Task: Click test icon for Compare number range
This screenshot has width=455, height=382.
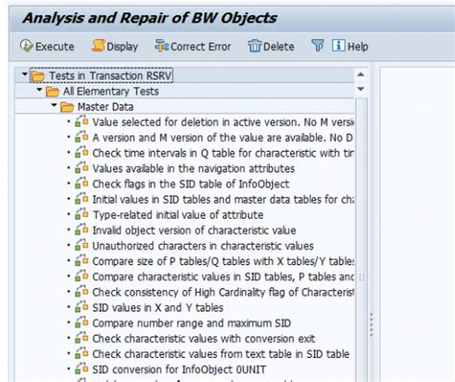Action: 82,322
